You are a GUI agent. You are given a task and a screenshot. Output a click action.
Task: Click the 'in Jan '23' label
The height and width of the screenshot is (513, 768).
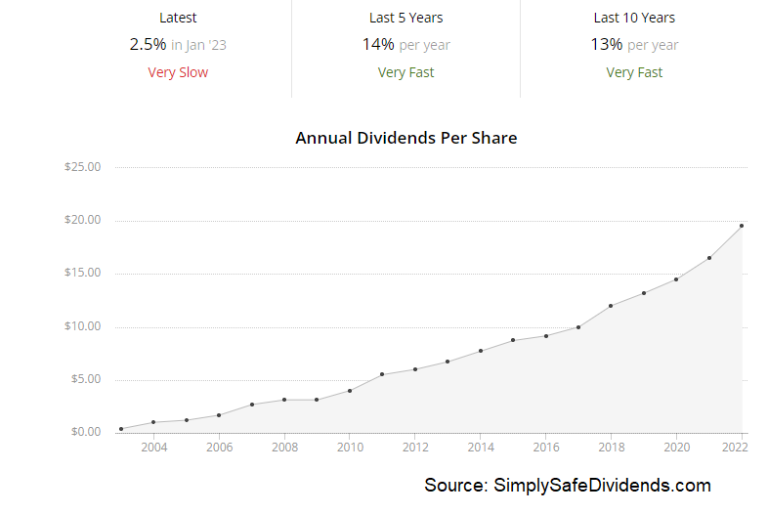tap(198, 45)
